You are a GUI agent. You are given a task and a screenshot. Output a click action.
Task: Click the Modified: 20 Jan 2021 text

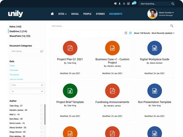pyautogui.click(x=155, y=116)
